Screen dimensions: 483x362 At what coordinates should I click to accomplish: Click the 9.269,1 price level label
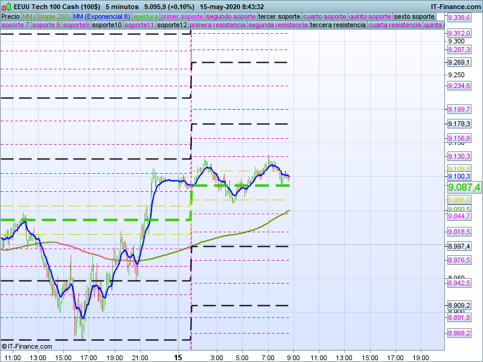click(x=459, y=62)
